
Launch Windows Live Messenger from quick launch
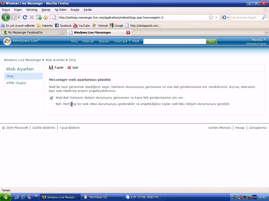coord(29,197)
